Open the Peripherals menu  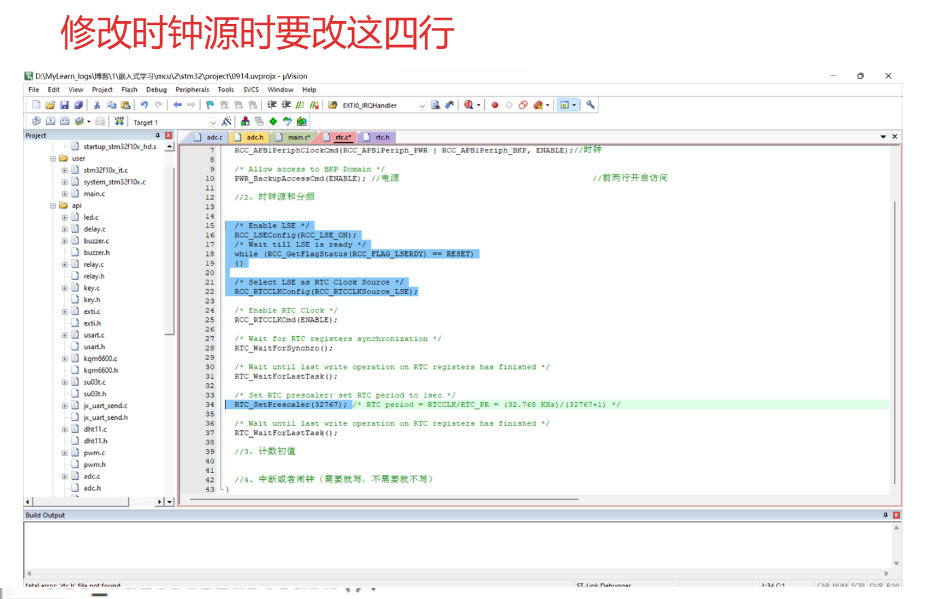point(193,90)
